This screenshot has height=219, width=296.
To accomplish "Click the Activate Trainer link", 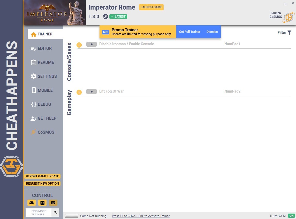I will pyautogui.click(x=141, y=216).
